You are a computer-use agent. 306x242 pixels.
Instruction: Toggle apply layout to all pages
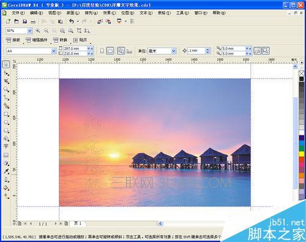tap(121, 51)
